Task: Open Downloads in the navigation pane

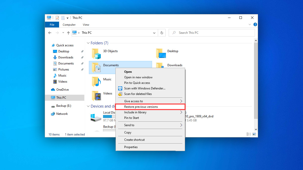Action: coord(66,57)
